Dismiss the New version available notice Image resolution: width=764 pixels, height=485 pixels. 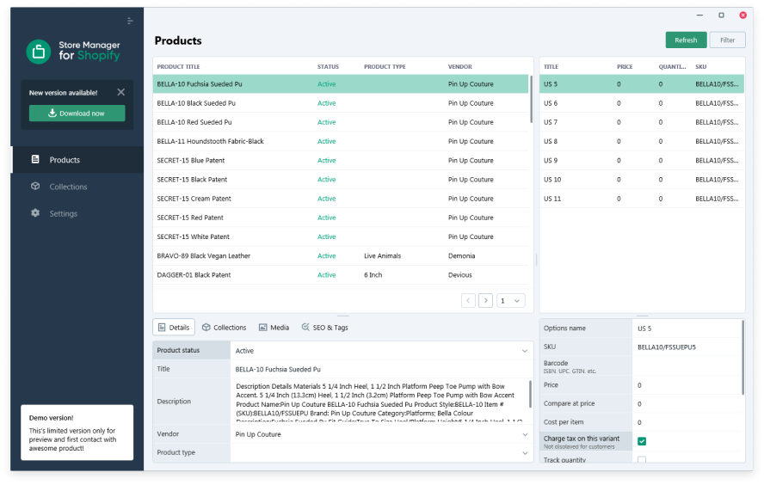[120, 92]
